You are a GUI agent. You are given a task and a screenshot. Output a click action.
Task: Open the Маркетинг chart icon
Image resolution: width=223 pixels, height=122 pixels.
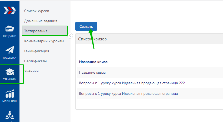(10, 94)
